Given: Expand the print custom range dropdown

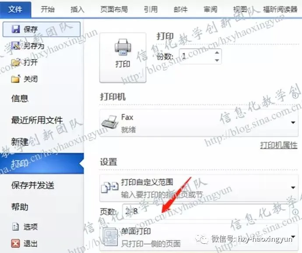Looking at the screenshot, I should pos(293,187).
